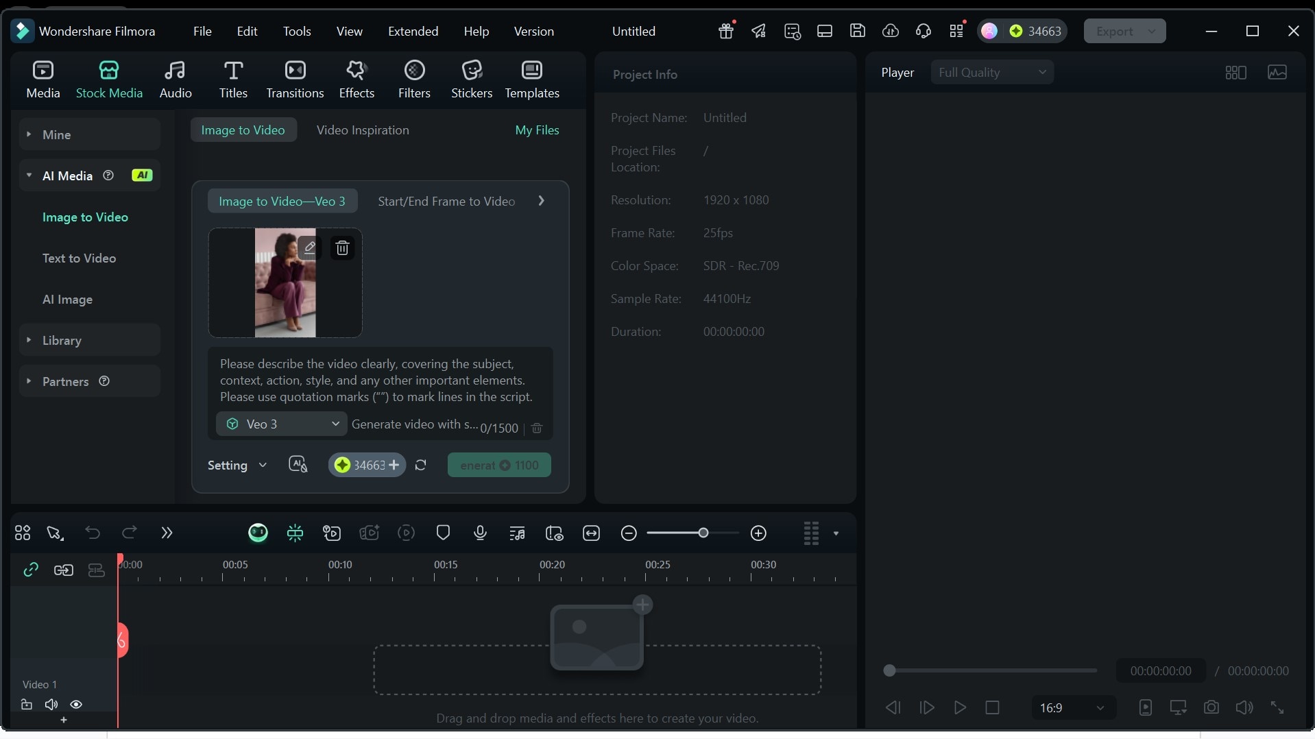Open My Files
Viewport: 1315px width, 739px height.
[537, 130]
